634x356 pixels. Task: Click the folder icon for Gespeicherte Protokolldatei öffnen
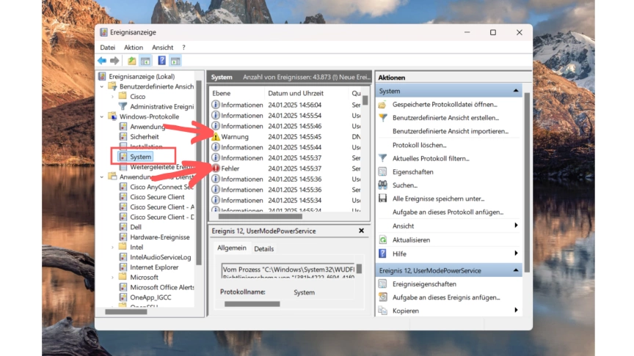click(382, 105)
